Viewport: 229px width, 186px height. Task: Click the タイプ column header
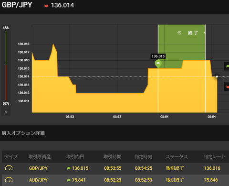[11, 156]
